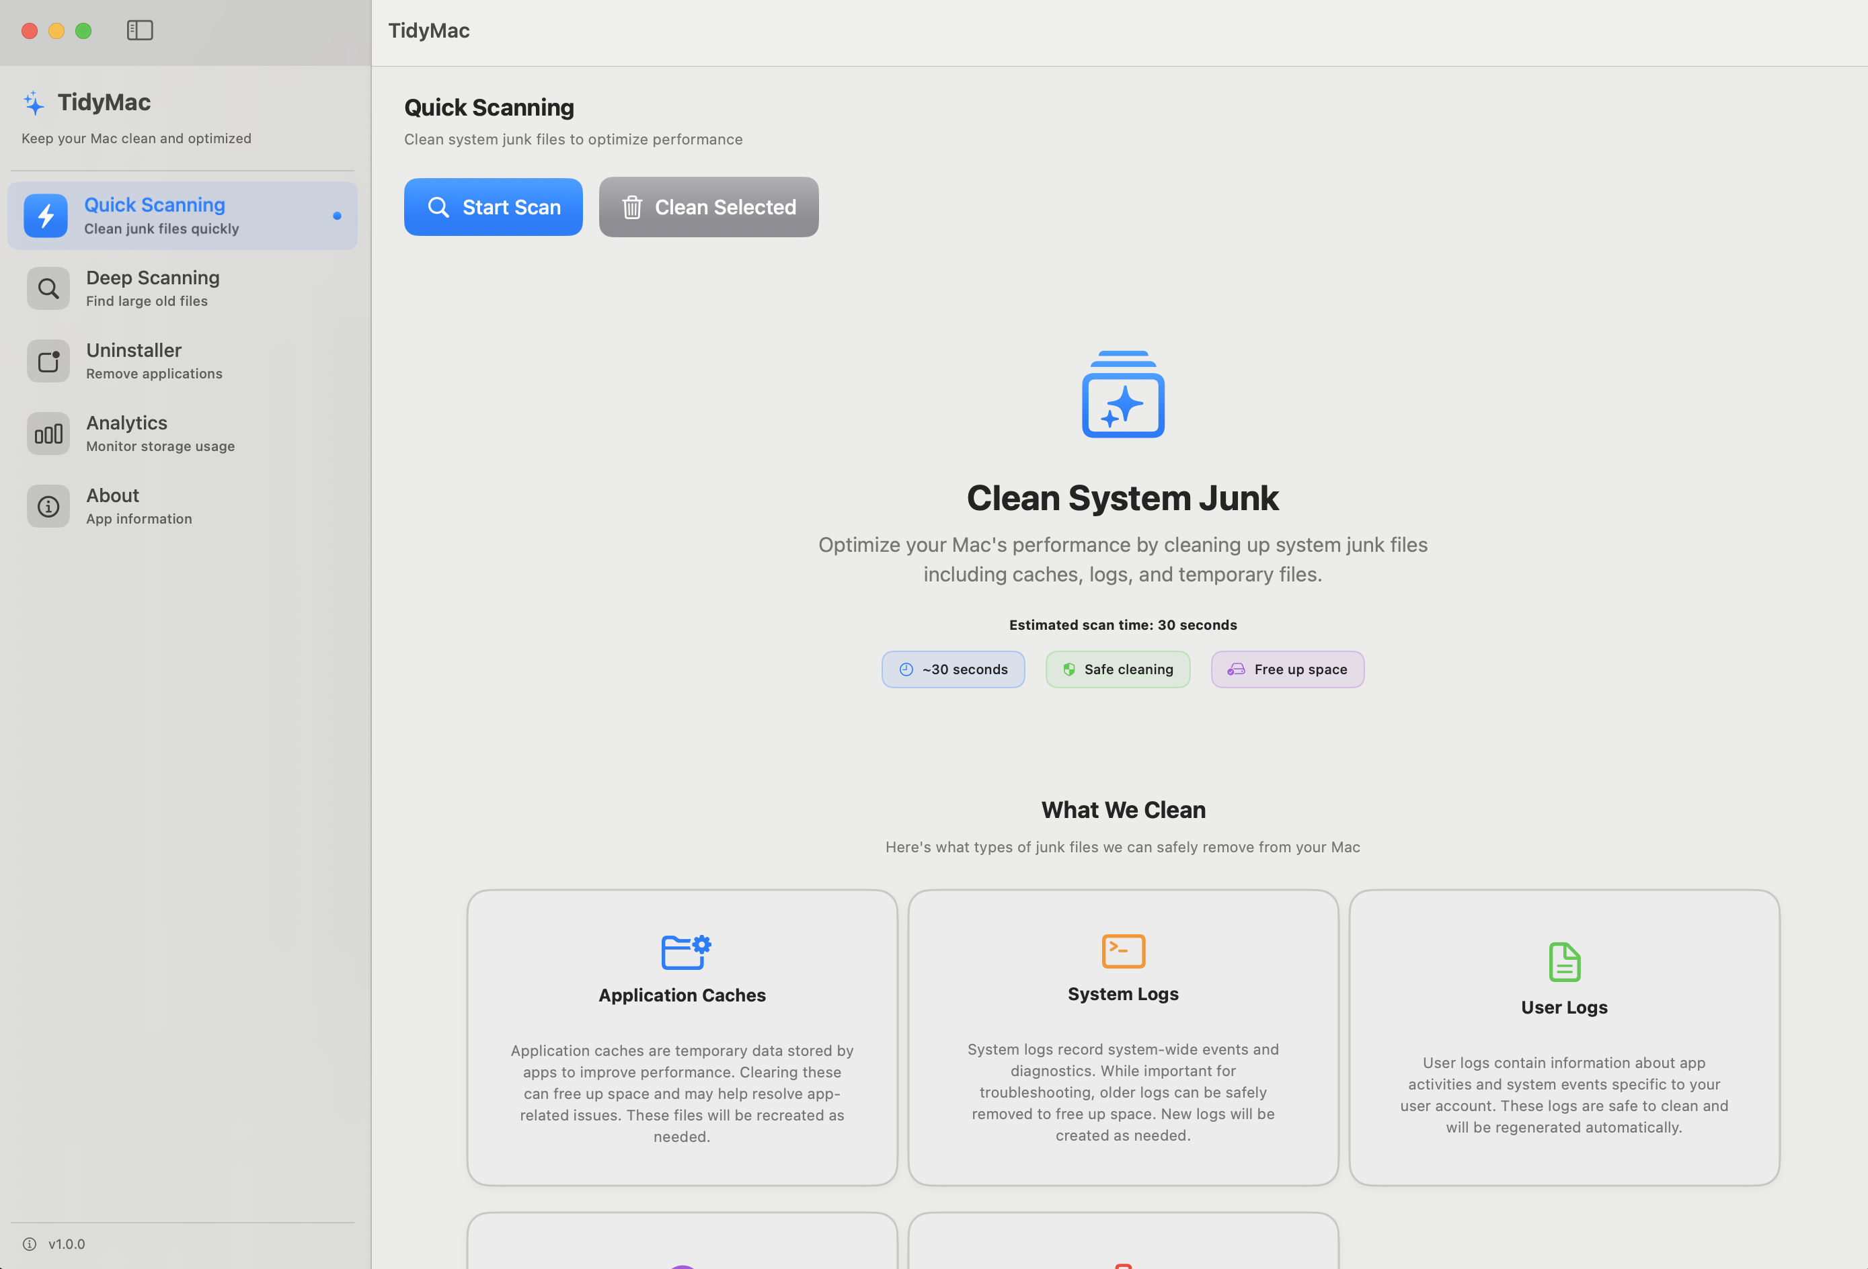
Task: Click the About info icon in the sidebar
Action: pos(48,506)
